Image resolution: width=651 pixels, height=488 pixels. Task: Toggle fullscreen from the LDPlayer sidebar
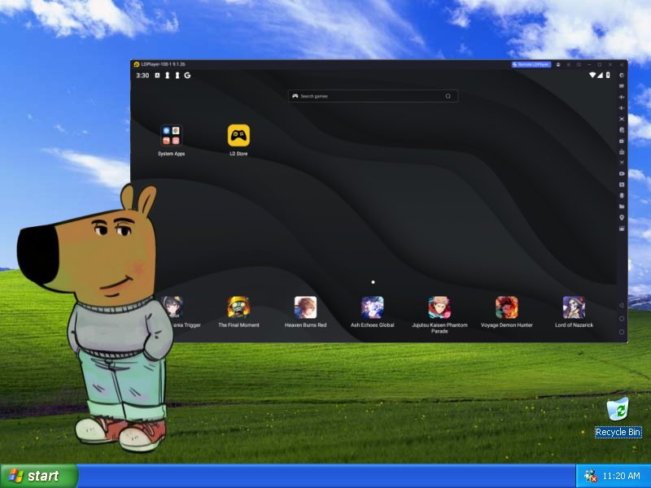point(622,119)
